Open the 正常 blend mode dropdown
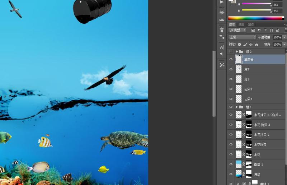The image size is (287, 185). pyautogui.click(x=242, y=37)
